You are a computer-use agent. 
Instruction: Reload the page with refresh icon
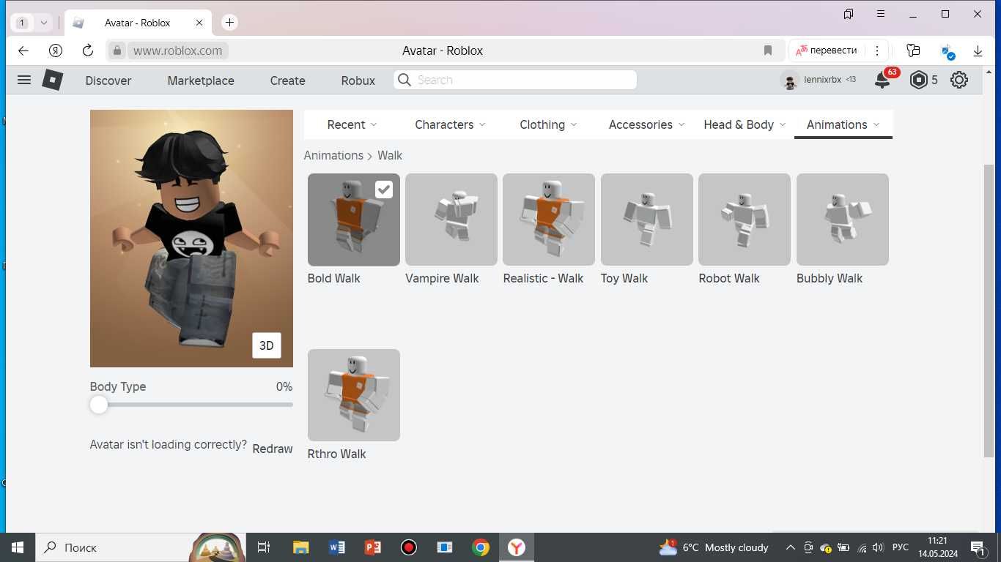pyautogui.click(x=88, y=50)
